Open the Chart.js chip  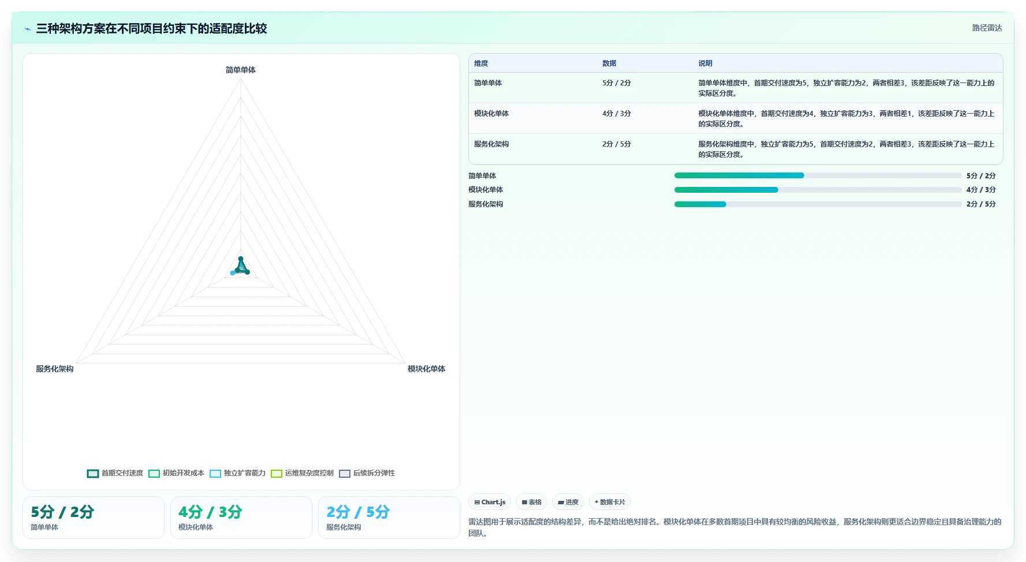coord(490,502)
